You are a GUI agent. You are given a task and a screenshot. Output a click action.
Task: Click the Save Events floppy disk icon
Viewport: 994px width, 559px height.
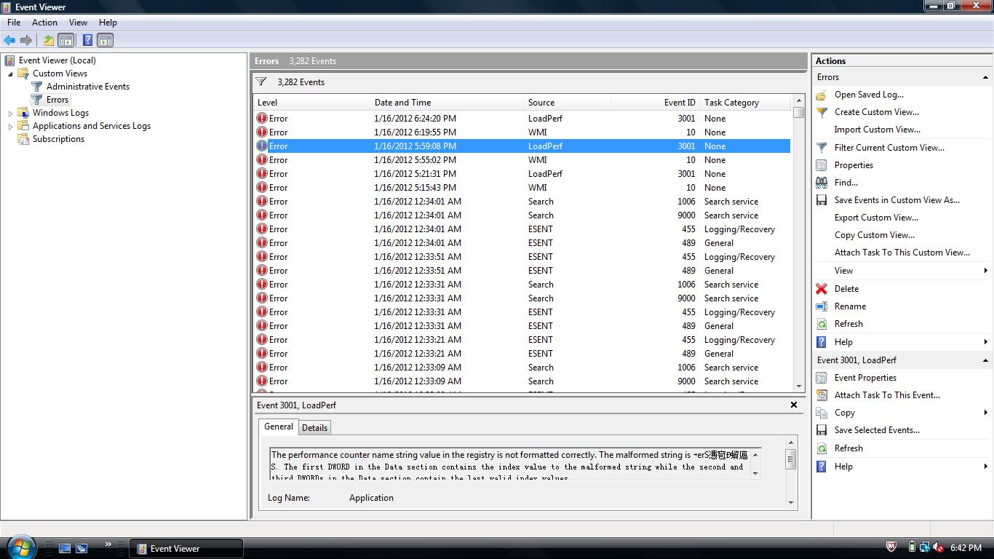pos(822,200)
